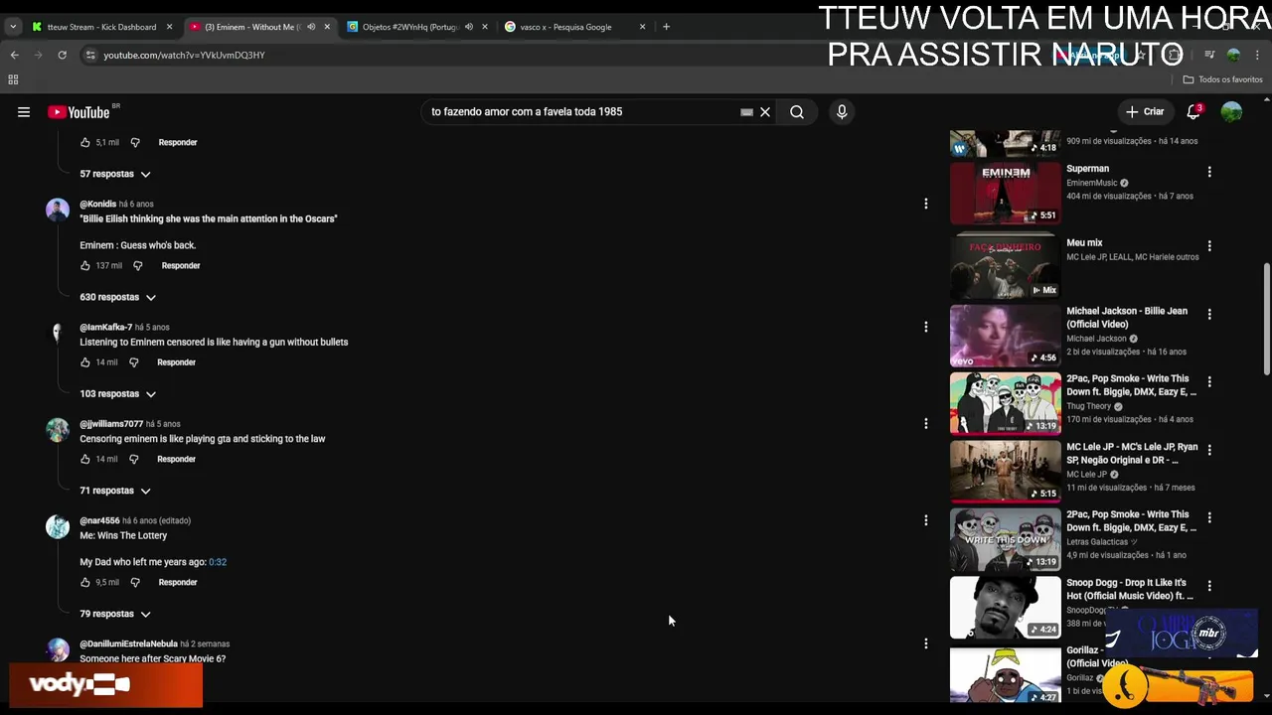Expand 57 respostas replies
This screenshot has width=1272, height=715.
(115, 174)
